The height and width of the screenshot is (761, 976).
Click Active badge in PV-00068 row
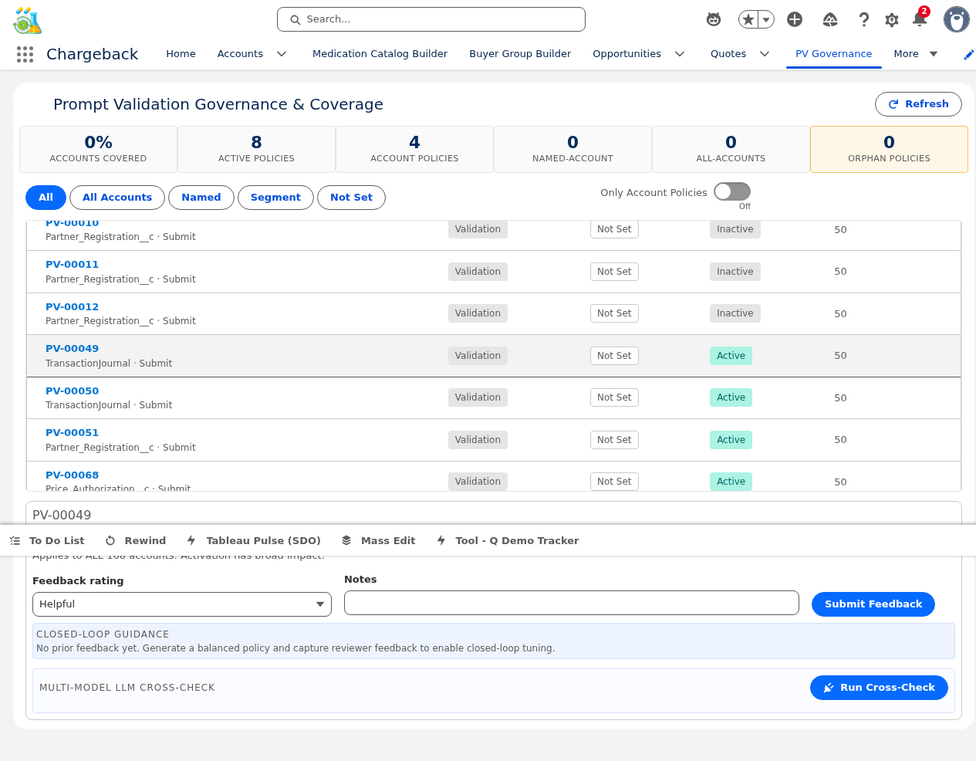(x=731, y=482)
